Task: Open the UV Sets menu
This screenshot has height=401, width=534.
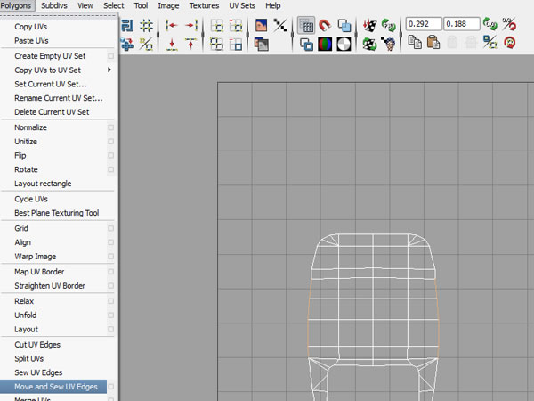Action: pos(242,5)
